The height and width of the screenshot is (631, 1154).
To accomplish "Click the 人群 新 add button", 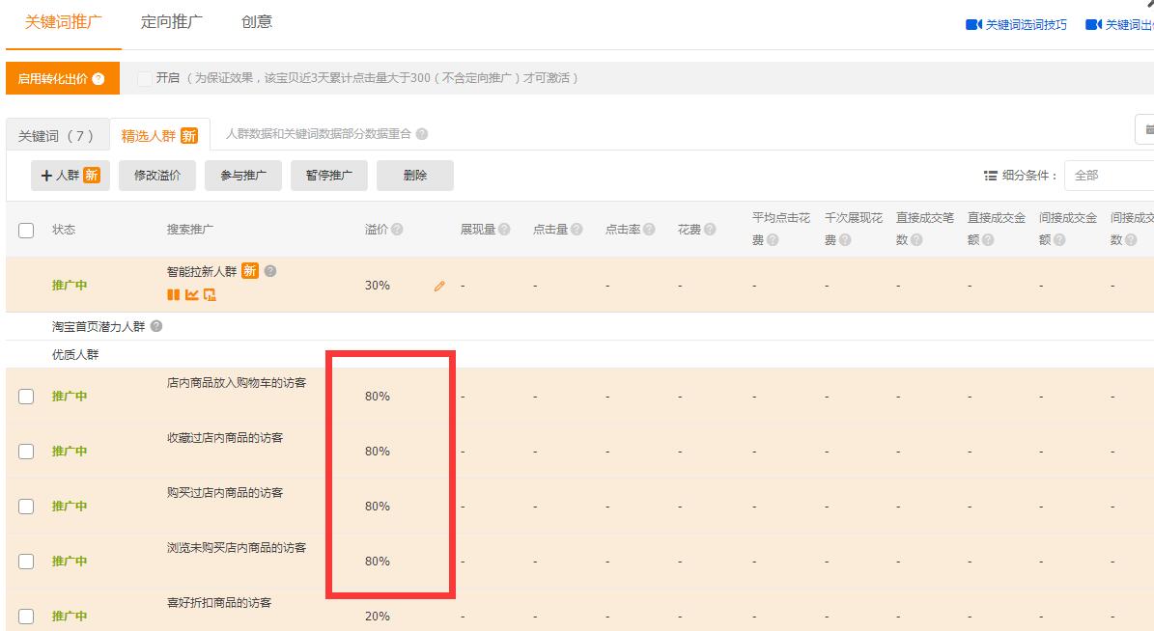I will (70, 175).
